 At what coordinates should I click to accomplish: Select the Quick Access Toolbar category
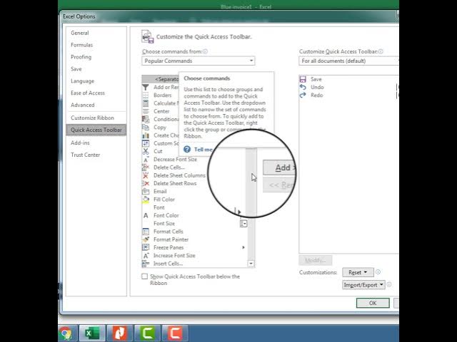click(x=96, y=130)
